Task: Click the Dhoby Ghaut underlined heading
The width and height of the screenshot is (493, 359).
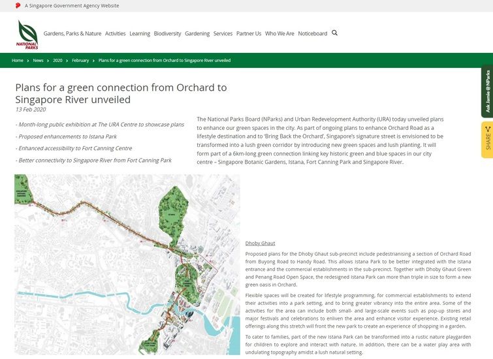Action: pos(260,243)
